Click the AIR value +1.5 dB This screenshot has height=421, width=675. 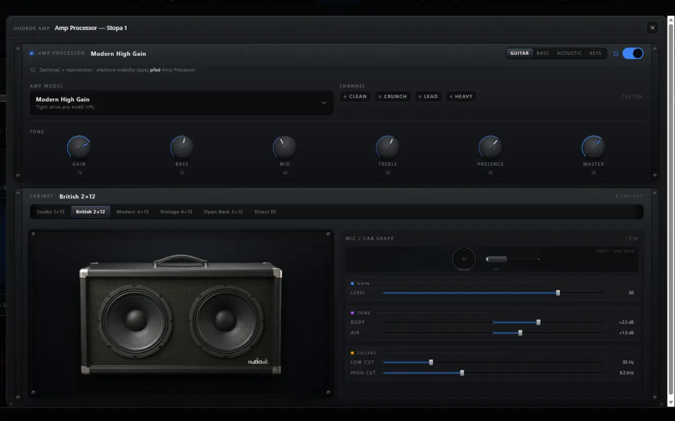click(x=626, y=333)
